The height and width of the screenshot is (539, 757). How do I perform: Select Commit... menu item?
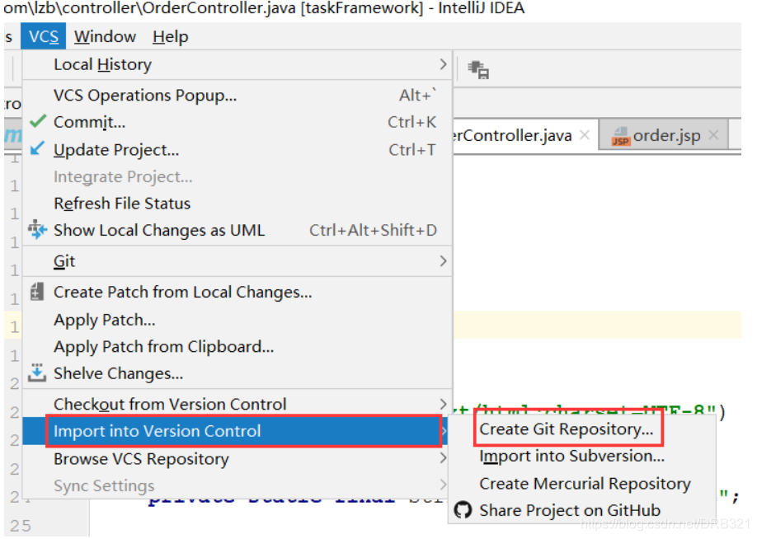(237, 122)
